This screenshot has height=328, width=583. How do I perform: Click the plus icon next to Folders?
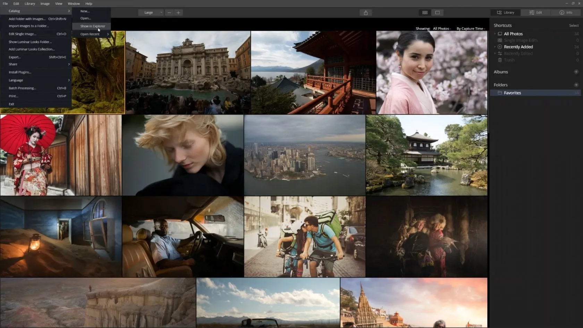coord(576,85)
